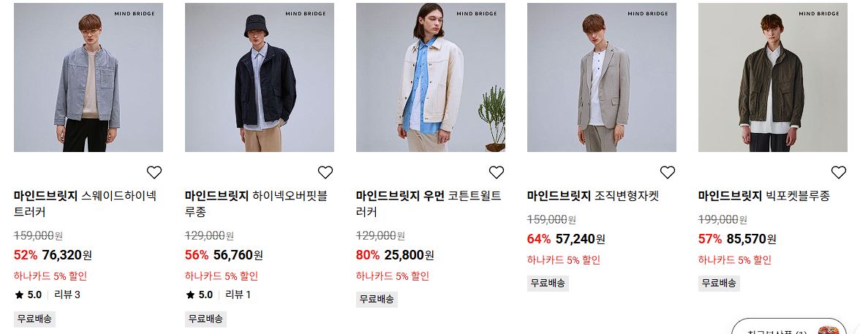Open 마인드브릿지 조직변형자켓 product link
Viewport: 860px width, 334px height.
pyautogui.click(x=593, y=196)
